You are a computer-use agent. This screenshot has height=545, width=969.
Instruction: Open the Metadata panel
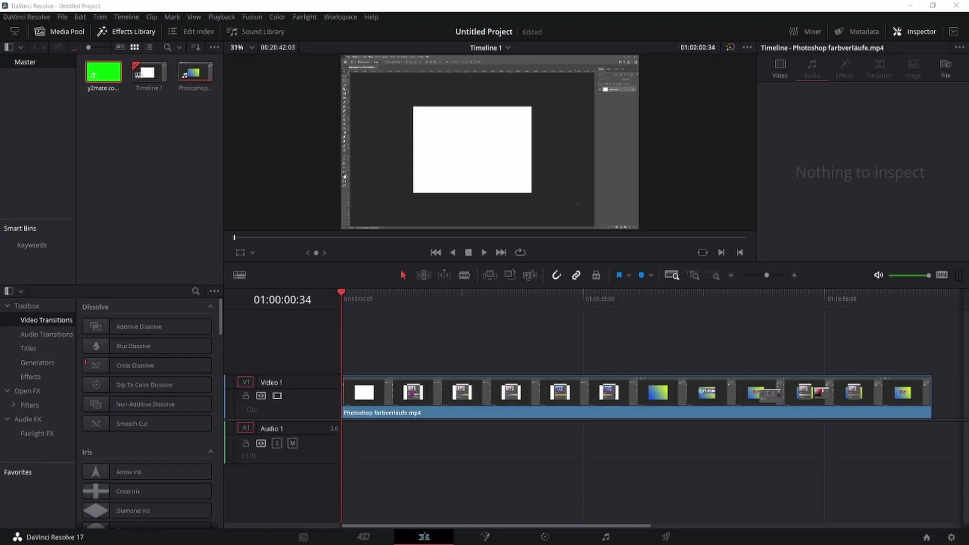858,31
